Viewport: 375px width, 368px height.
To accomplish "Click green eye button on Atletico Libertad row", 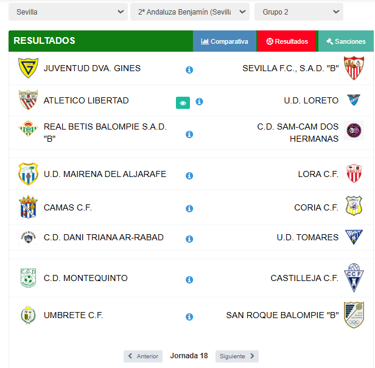I will tap(183, 103).
